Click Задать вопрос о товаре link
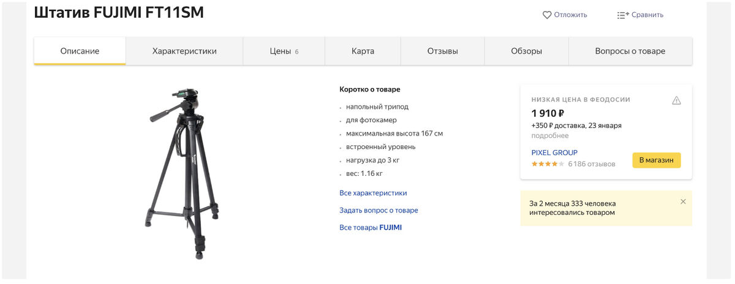The width and height of the screenshot is (735, 284). click(379, 210)
